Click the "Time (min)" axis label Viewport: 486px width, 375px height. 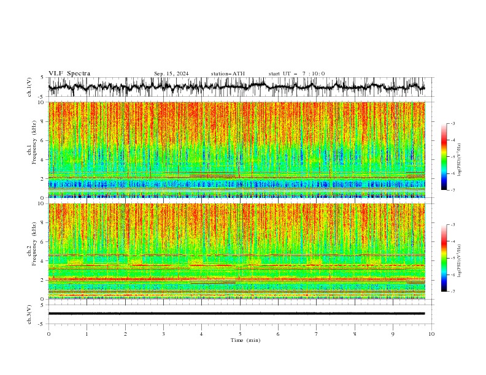(245, 340)
